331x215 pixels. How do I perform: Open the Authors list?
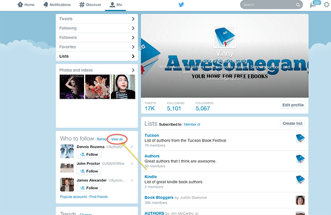[x=152, y=156]
